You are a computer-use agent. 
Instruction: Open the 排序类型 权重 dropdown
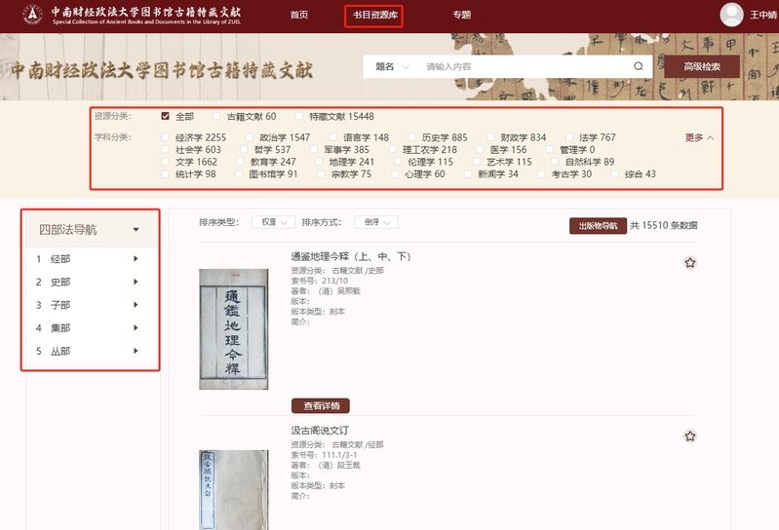click(x=272, y=222)
